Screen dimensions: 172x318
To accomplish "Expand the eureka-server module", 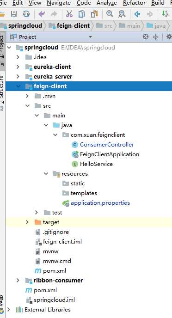I will (18, 76).
